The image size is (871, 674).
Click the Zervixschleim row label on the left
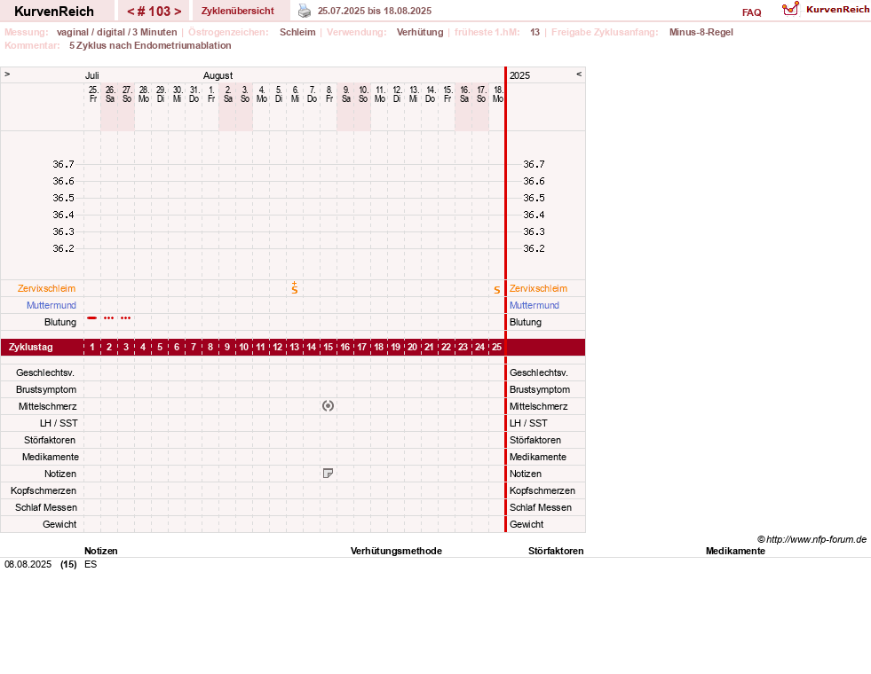pos(47,288)
